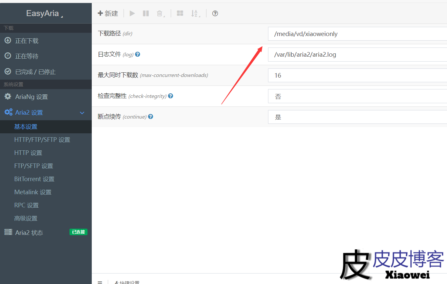Collapse the Aria2 设置 chevron
This screenshot has height=284, width=447.
tap(82, 113)
